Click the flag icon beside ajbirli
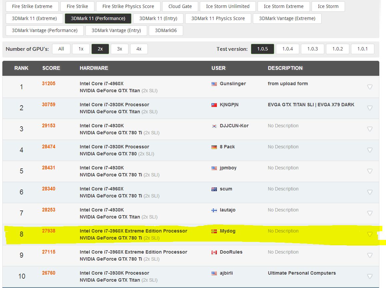 coord(214,273)
